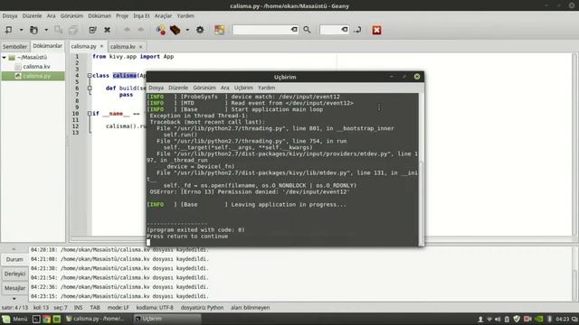Click the Navigate forward arrow icon
This screenshot has height=325, width=579.
pos(141,30)
